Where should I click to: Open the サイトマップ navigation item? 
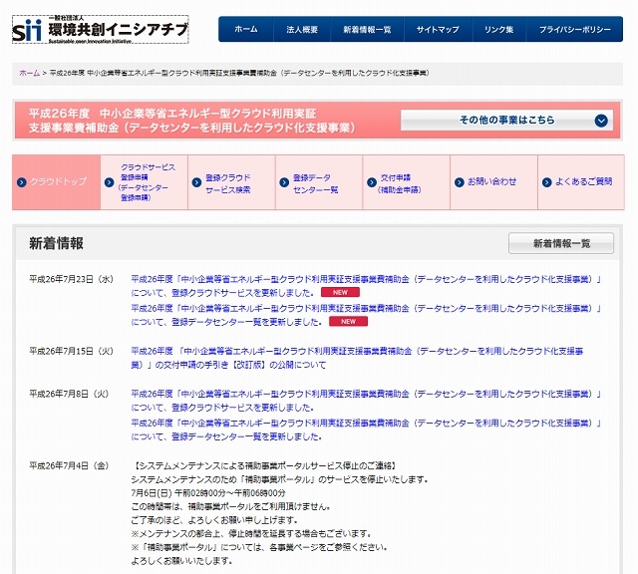438,29
